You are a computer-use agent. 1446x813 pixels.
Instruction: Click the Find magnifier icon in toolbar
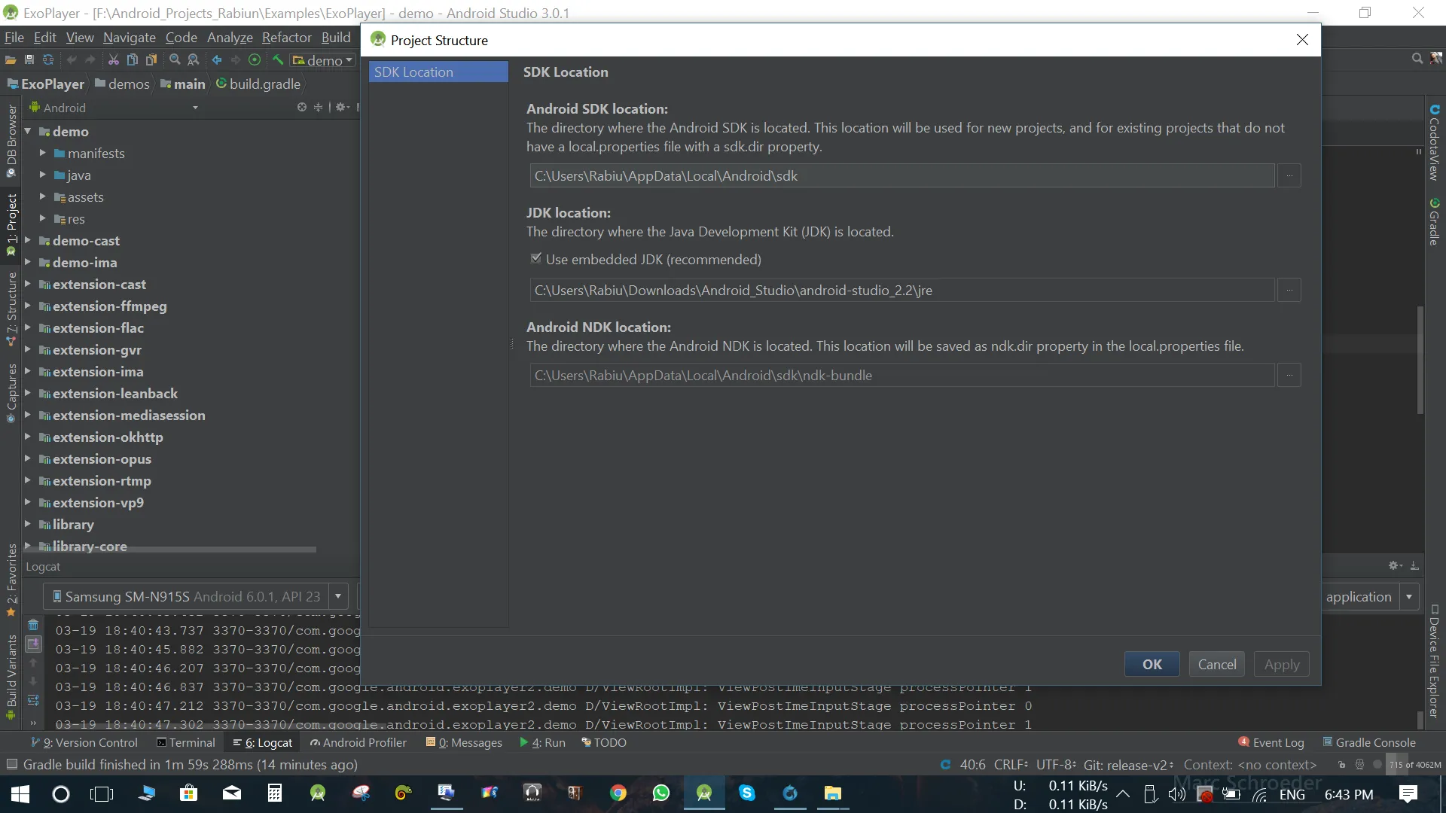[x=175, y=60]
